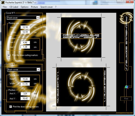
Task: Open the Options menu
Action: (x=25, y=7)
